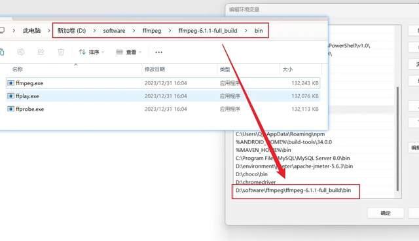The height and width of the screenshot is (241, 419).
Task: Click the ffprobe.exe file icon
Action: coord(10,109)
